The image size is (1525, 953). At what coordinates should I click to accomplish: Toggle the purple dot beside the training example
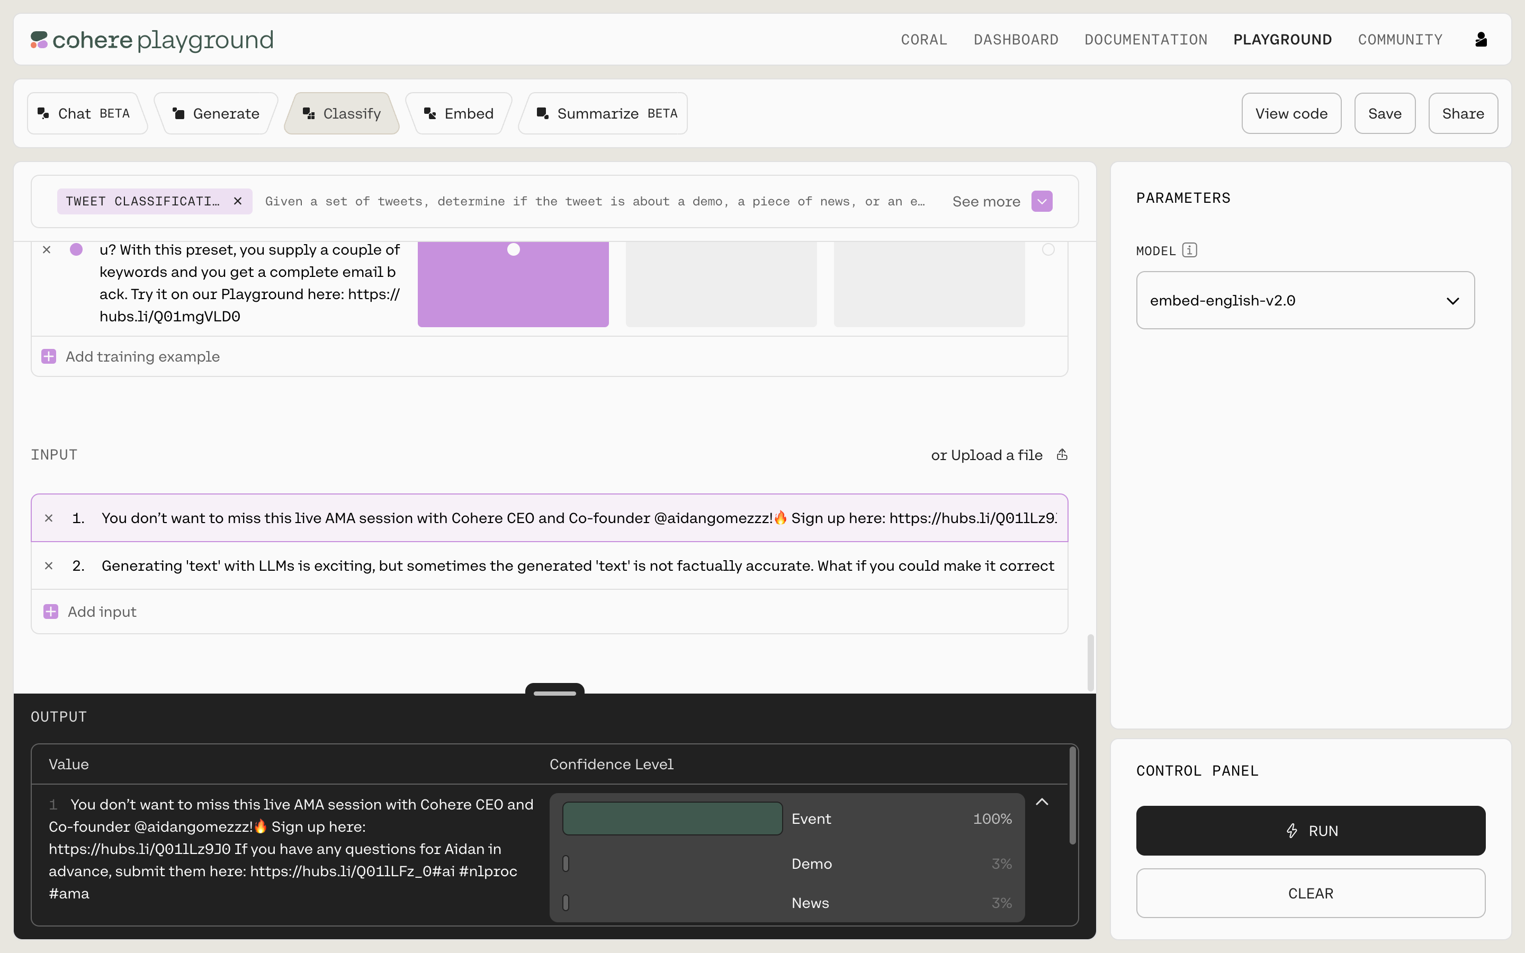76,249
